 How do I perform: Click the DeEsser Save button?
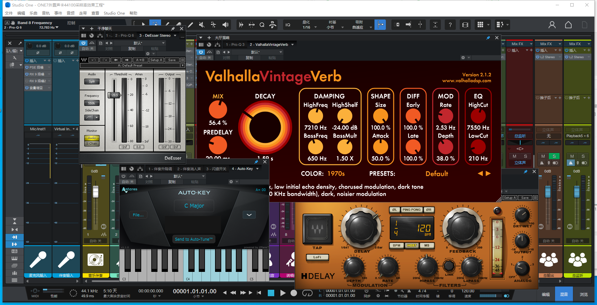click(x=172, y=60)
